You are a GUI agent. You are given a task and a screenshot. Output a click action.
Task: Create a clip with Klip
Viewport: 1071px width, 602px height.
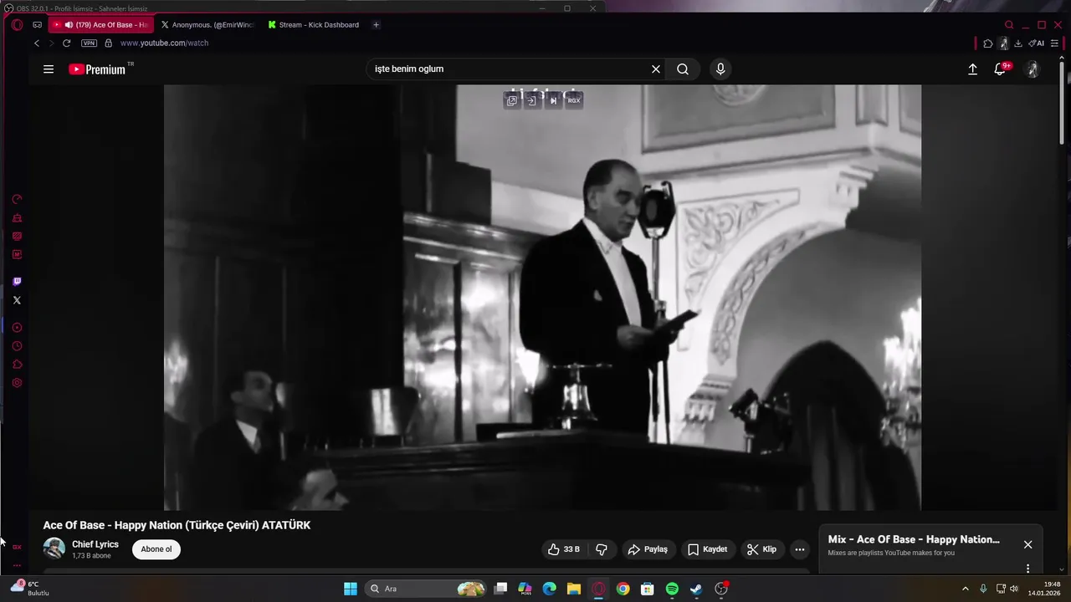click(761, 549)
